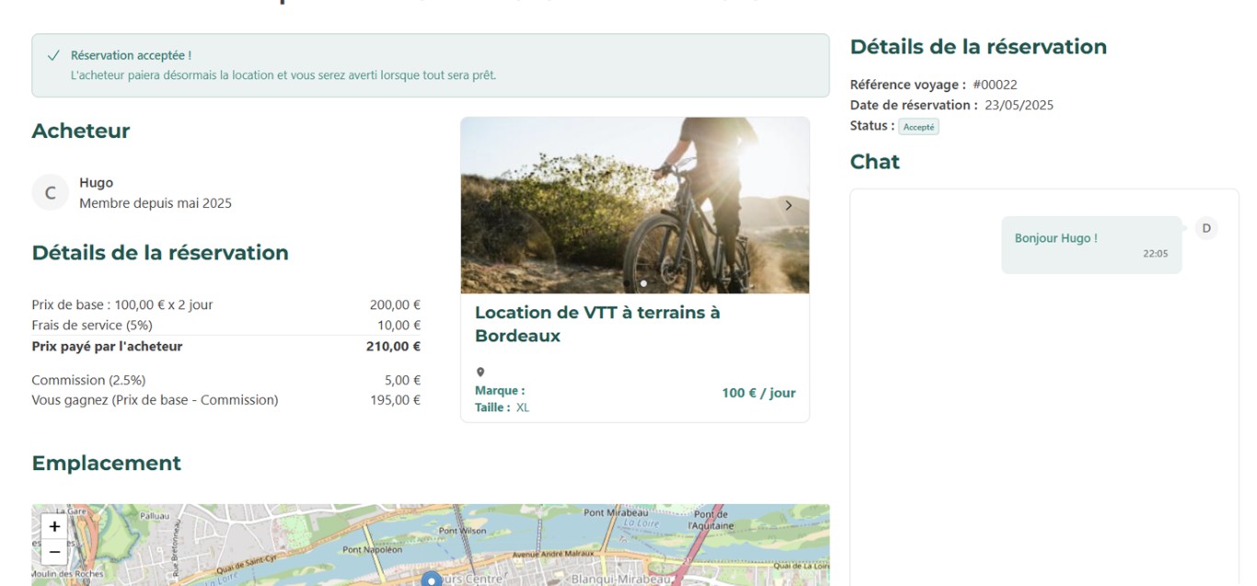Click the blue location marker on map

coord(431,579)
